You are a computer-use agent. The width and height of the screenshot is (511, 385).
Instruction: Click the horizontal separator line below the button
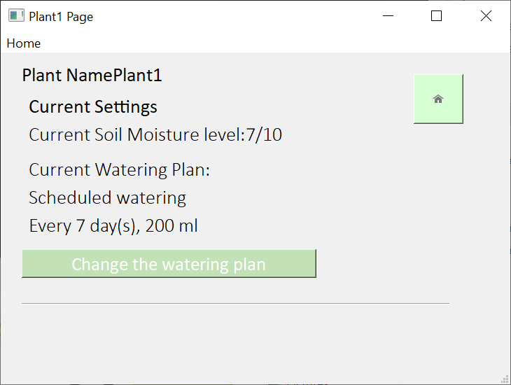235,304
